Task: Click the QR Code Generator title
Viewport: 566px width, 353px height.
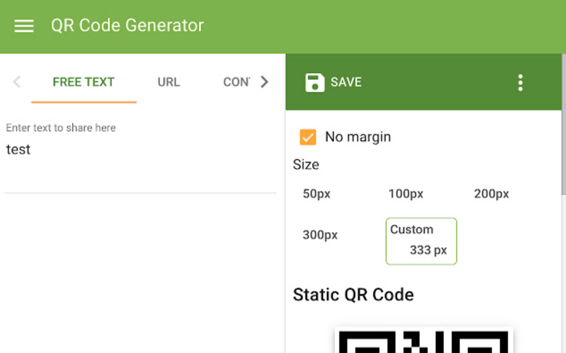Action: pos(127,25)
